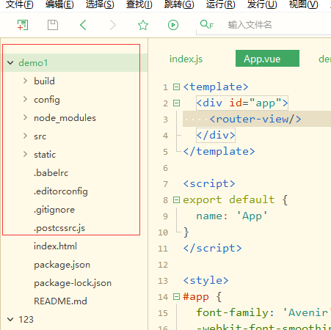Open the package.json file

pyautogui.click(x=62, y=265)
